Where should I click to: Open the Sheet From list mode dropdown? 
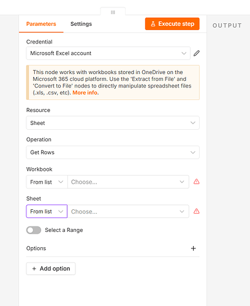(x=47, y=211)
